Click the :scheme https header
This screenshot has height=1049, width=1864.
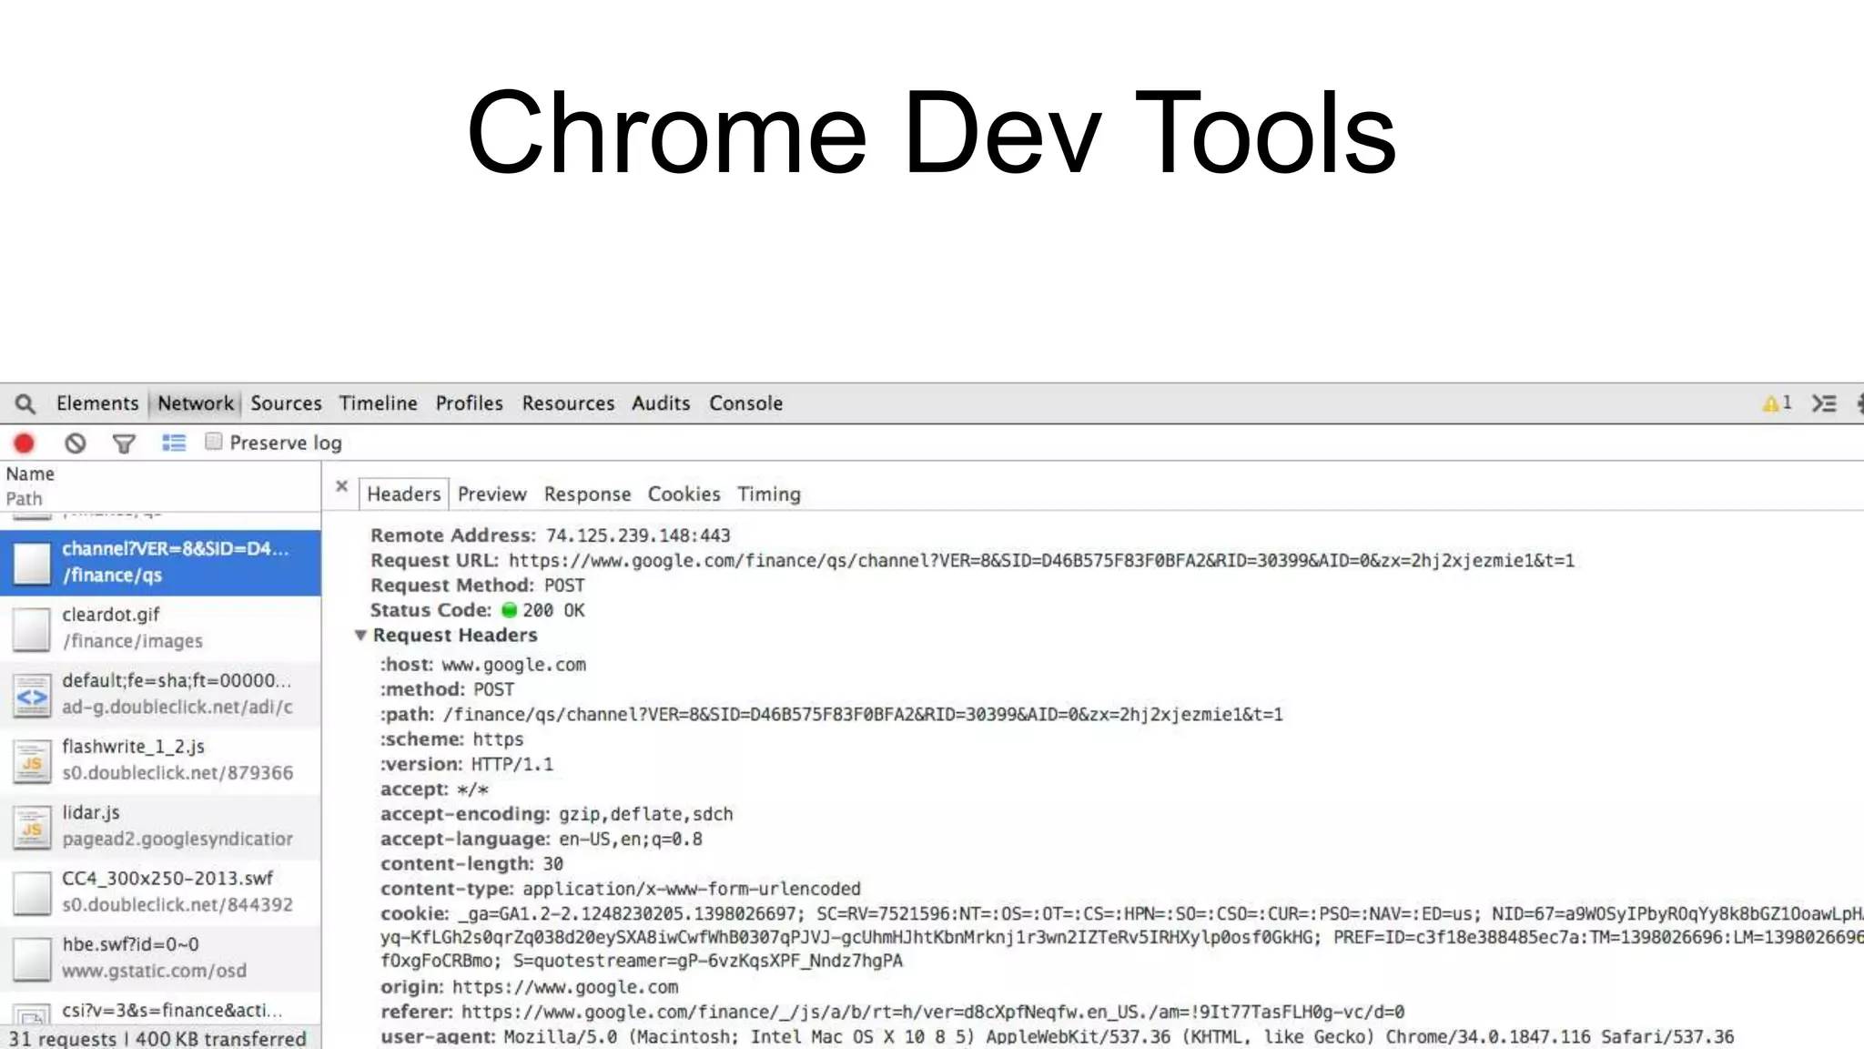tap(452, 739)
